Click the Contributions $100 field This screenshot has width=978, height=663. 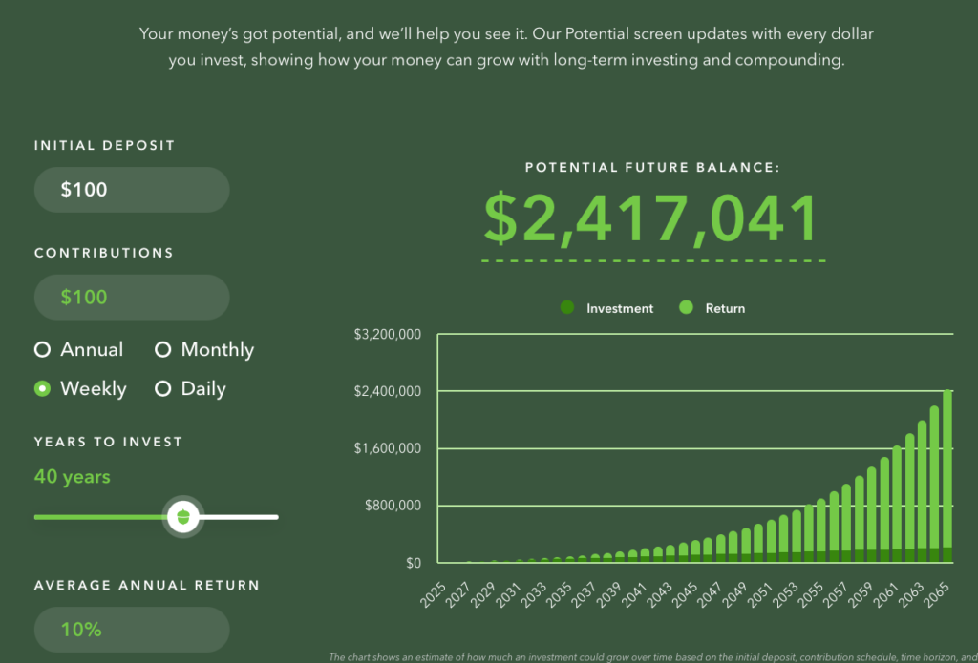(x=132, y=298)
